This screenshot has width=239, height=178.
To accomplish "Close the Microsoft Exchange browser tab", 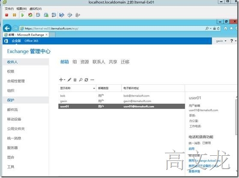I will point(47,35).
